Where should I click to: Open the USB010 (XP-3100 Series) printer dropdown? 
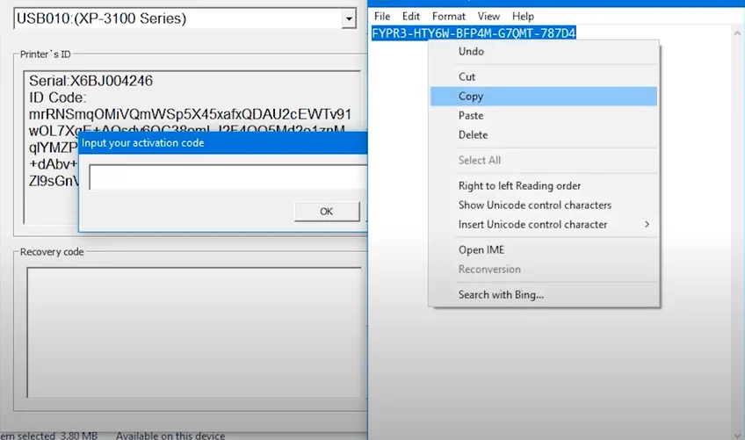[347, 18]
